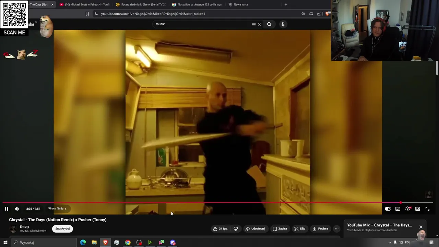Open the Windows notification center
Image resolution: width=439 pixels, height=247 pixels.
pos(431,243)
